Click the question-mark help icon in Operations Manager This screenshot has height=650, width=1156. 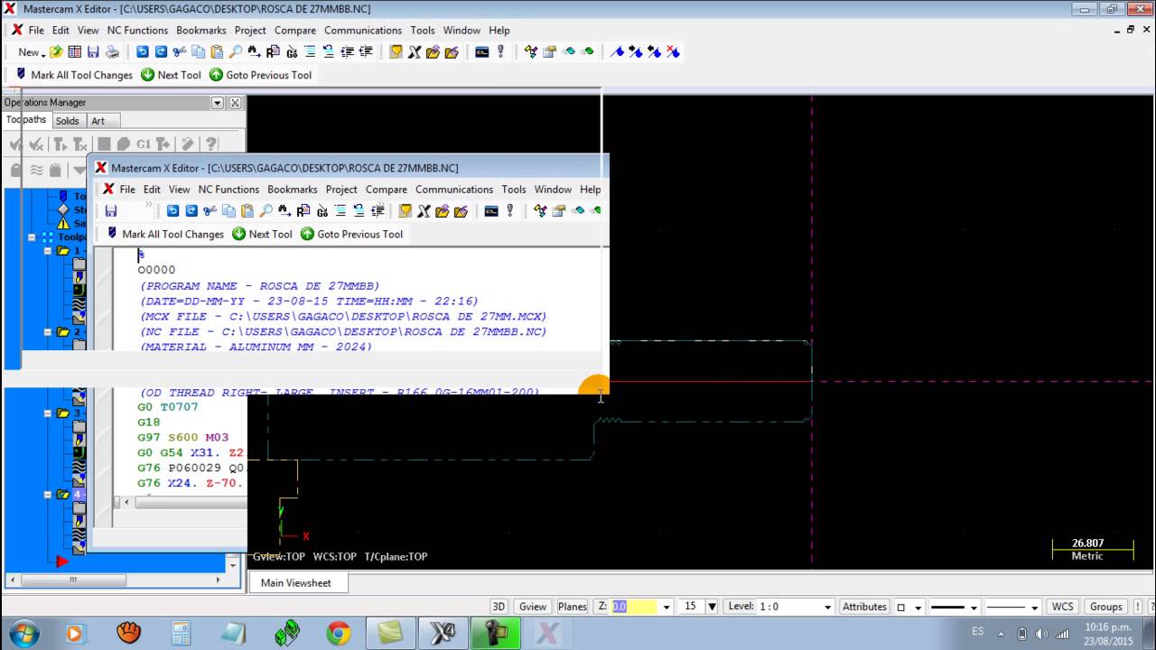coord(211,144)
